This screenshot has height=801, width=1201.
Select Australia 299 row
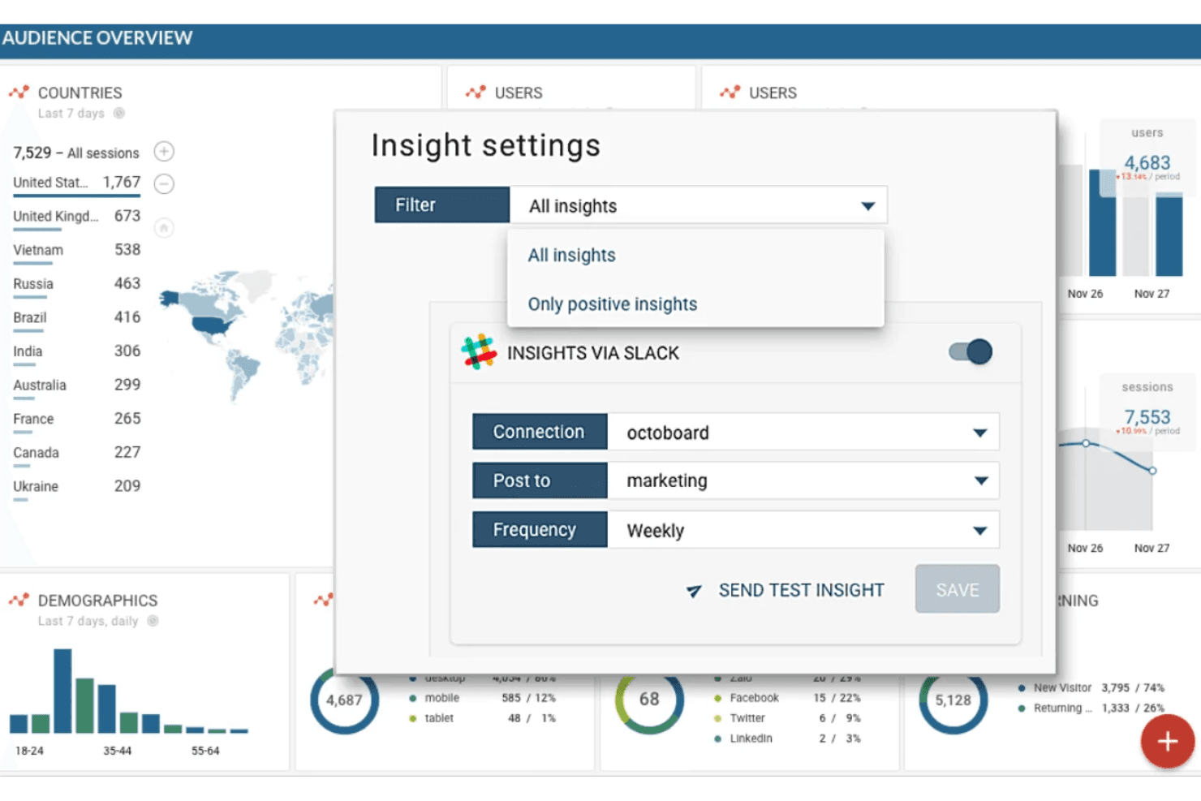[77, 385]
